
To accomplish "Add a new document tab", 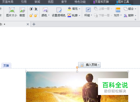I will click(34, 24).
